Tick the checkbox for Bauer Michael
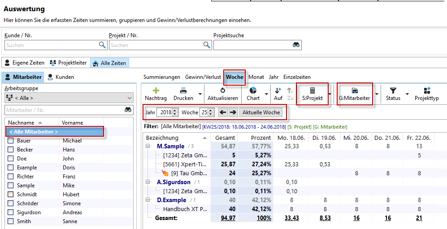447x229 pixels. [x=11, y=141]
